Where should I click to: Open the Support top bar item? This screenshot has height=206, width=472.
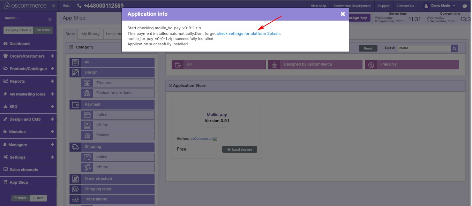384,6
